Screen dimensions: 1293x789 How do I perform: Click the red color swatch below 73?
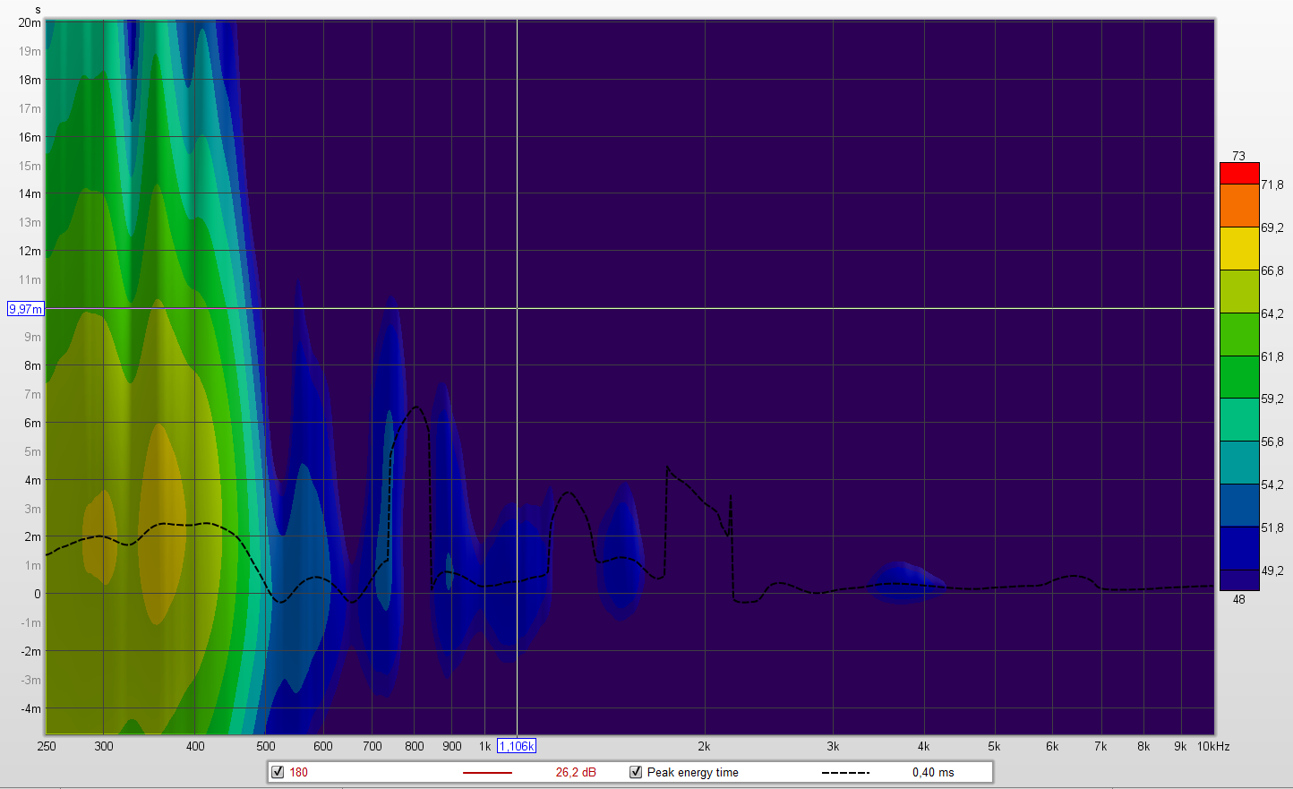pyautogui.click(x=1239, y=174)
